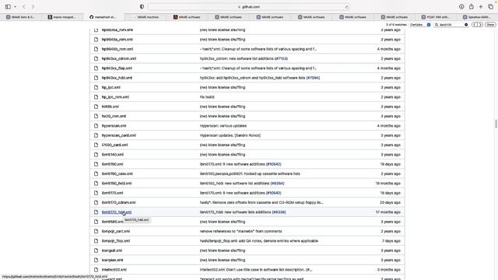The width and height of the screenshot is (498, 280).
Task: Open ibm5150_hdd.xml file
Action: click(x=117, y=184)
